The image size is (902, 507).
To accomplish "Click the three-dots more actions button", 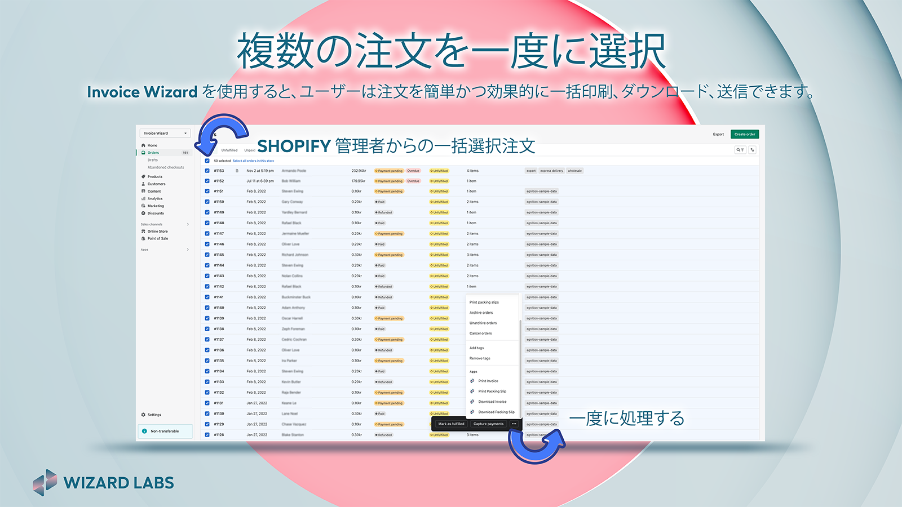I will coord(514,424).
